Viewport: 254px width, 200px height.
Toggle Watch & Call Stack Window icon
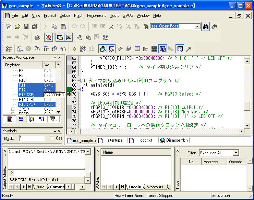point(111,49)
